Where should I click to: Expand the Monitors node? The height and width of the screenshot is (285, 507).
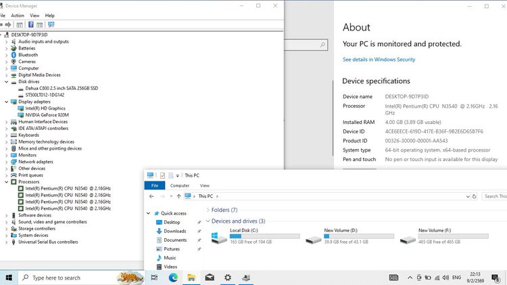(x=6, y=155)
